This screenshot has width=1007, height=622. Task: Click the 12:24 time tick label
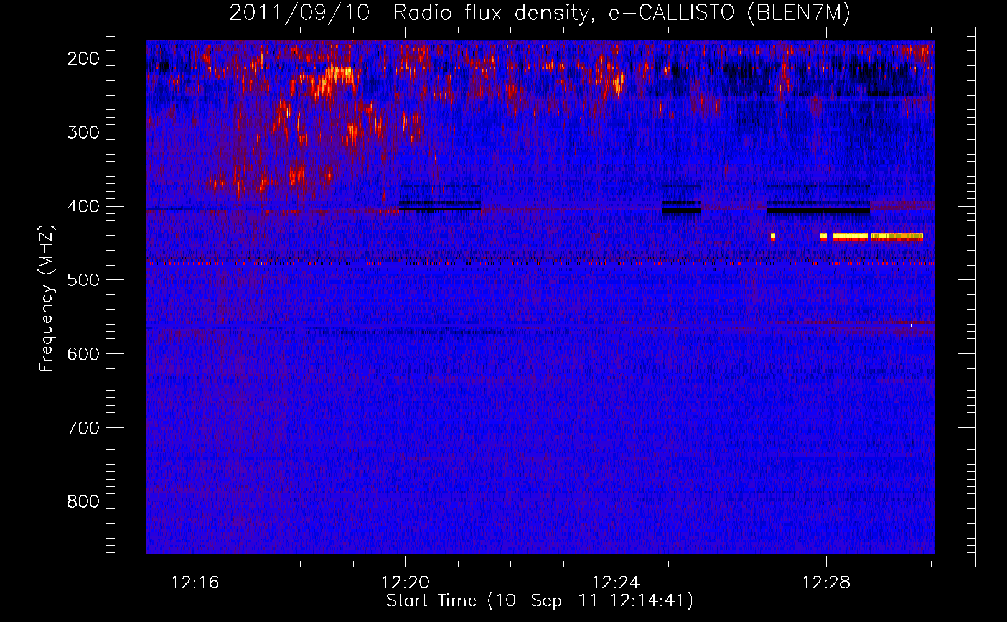(x=616, y=583)
